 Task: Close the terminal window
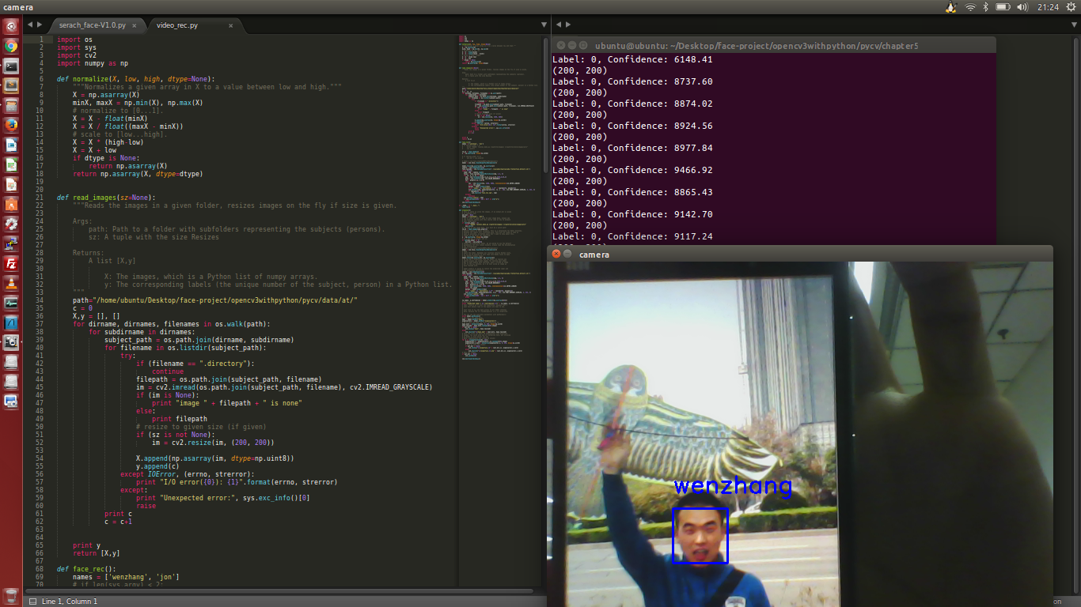(x=559, y=46)
